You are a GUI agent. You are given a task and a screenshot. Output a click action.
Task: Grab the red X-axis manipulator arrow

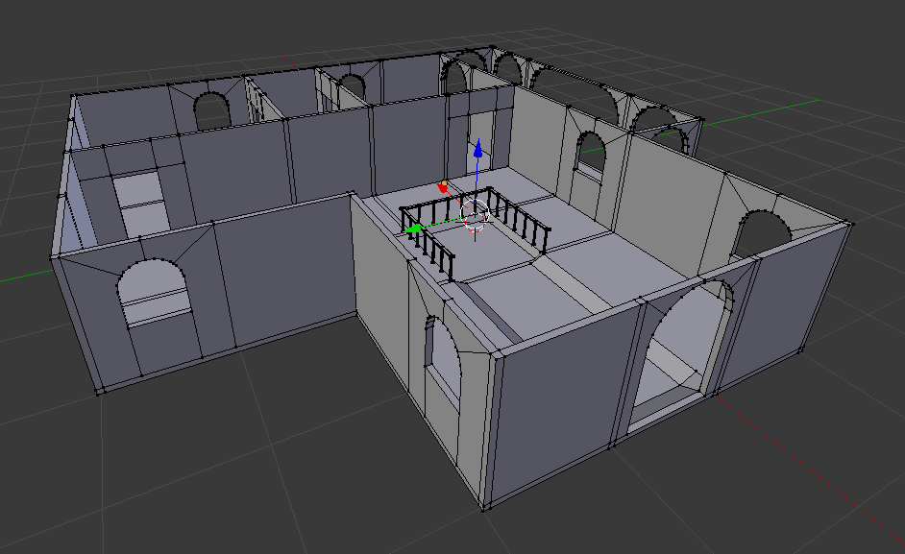click(x=443, y=187)
